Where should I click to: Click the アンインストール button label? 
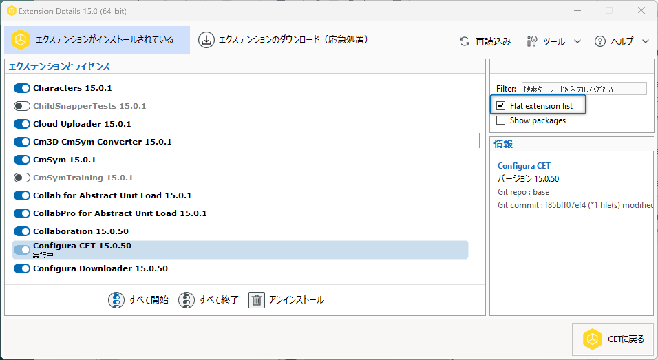[x=297, y=300]
